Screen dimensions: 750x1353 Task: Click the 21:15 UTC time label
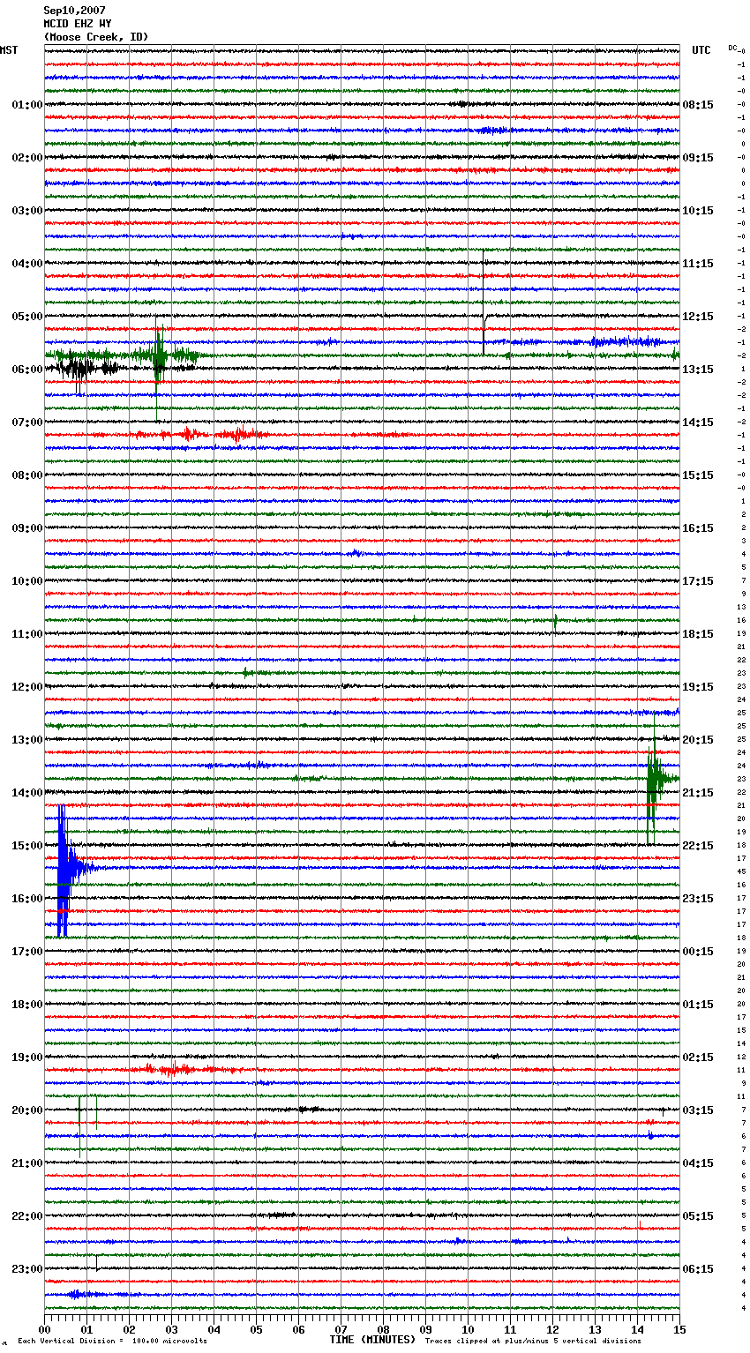point(698,793)
